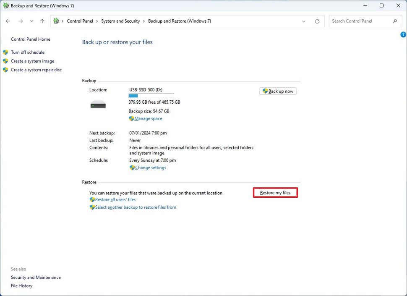
Task: Navigate up one level using the up arrow
Action: (42, 21)
